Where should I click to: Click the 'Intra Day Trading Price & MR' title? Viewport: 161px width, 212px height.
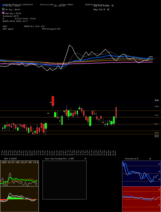(59, 159)
